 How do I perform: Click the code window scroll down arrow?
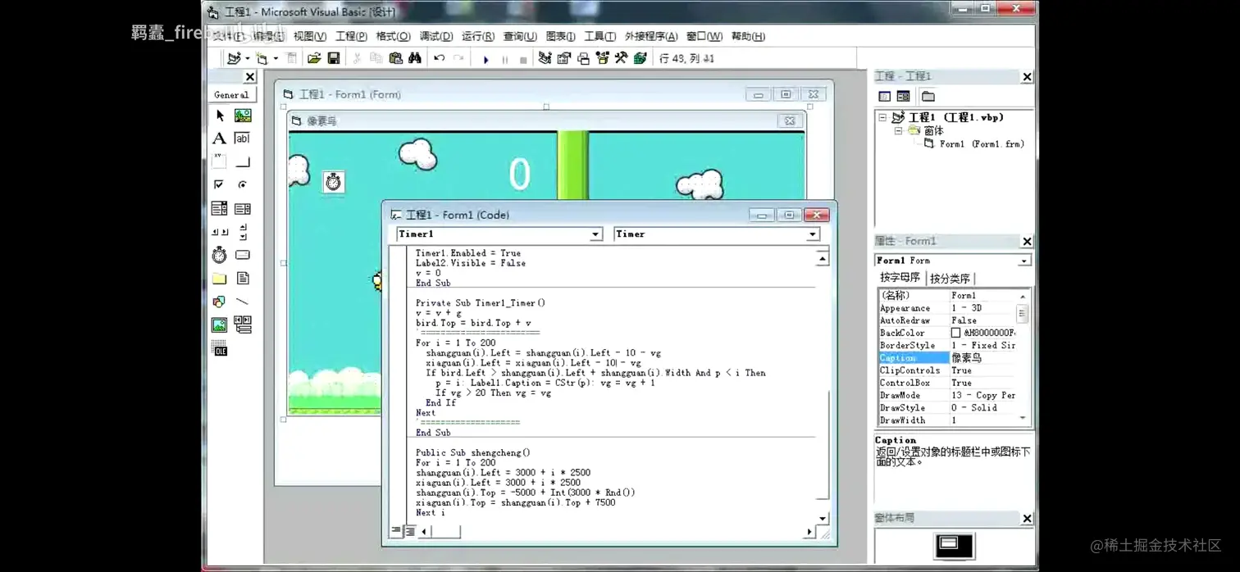pos(823,519)
